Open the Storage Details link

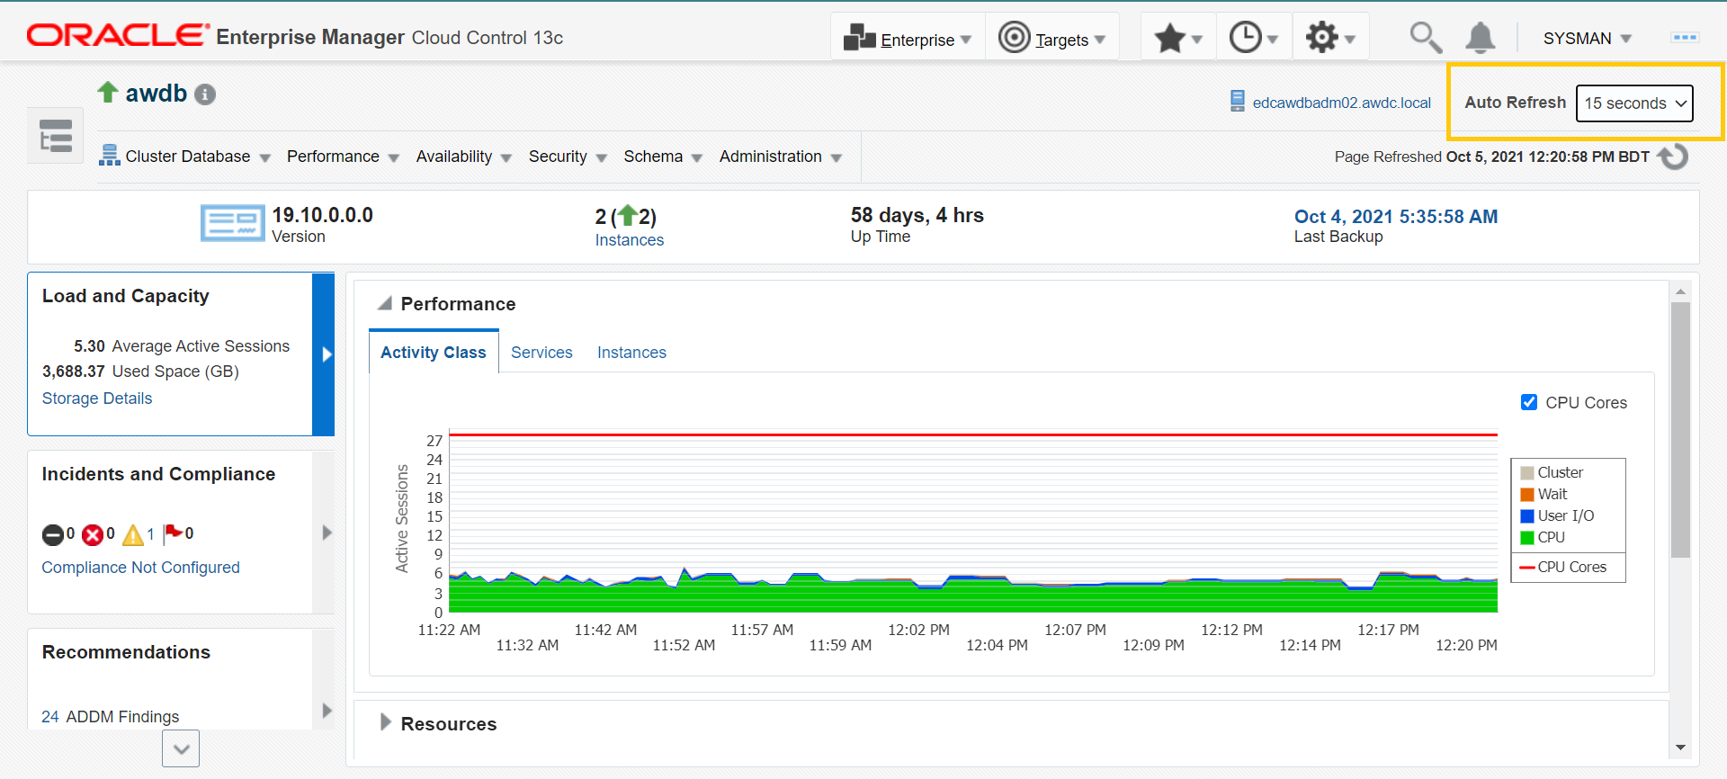[97, 398]
